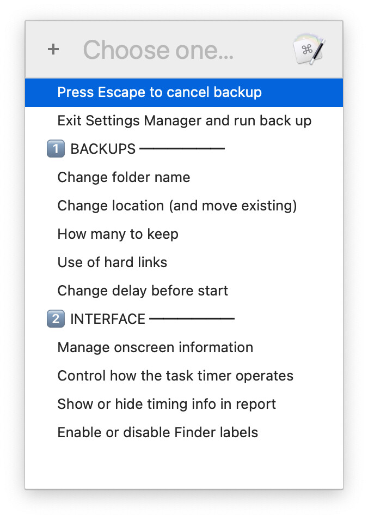
Task: Click the horizontal line after INTERFACE
Action: point(192,319)
